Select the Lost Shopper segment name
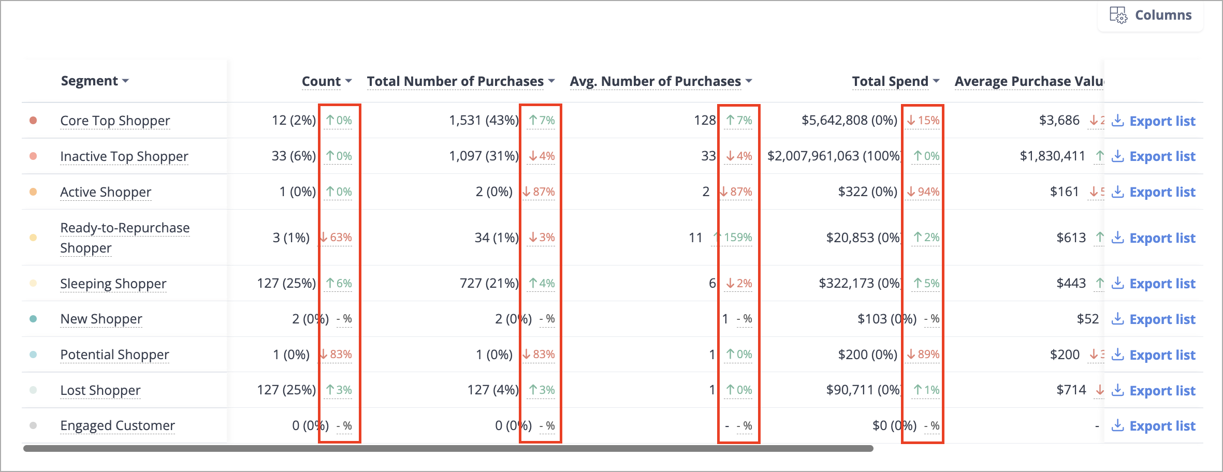The image size is (1223, 472). click(100, 390)
